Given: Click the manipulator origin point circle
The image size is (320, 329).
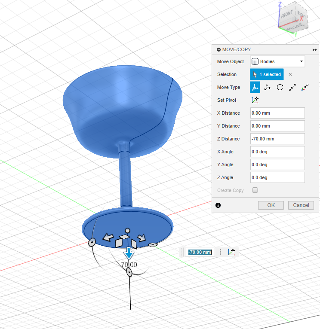Looking at the screenshot, I should pos(127,231).
